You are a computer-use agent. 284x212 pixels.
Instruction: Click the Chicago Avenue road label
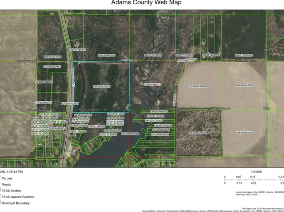pyautogui.click(x=187, y=60)
